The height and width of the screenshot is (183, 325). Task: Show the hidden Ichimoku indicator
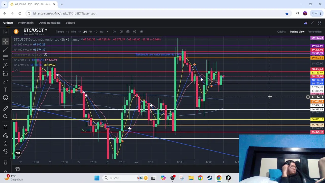pyautogui.click(x=45, y=55)
